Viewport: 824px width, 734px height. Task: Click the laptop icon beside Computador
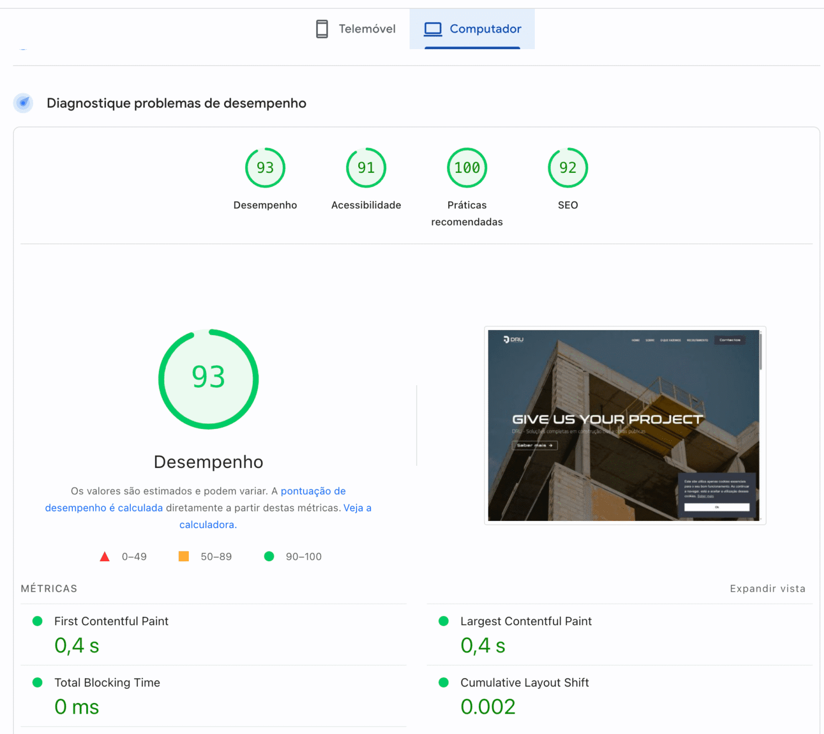[x=433, y=29]
